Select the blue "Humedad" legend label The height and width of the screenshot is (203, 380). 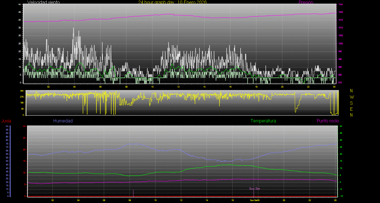coord(63,121)
